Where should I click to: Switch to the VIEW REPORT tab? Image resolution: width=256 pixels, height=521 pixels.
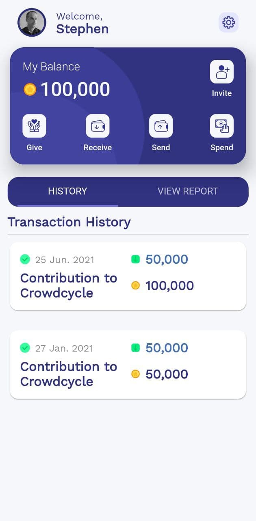188,191
